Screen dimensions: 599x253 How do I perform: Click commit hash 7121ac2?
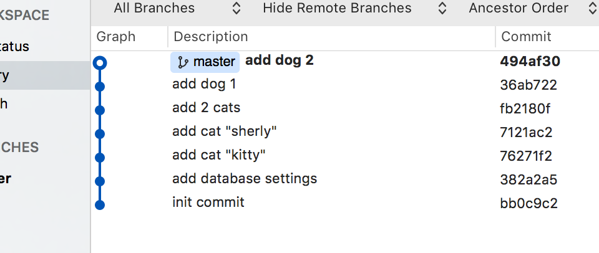[x=526, y=132]
